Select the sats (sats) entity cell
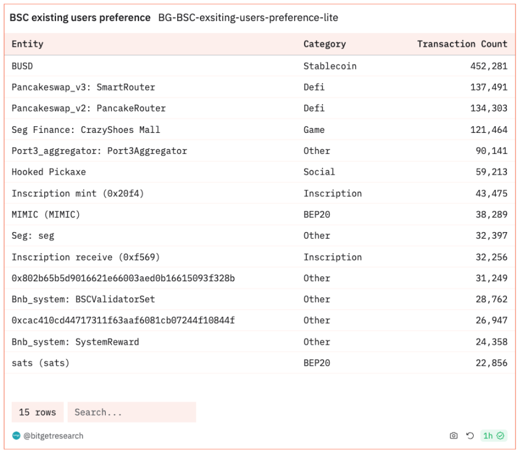The image size is (523, 453). pyautogui.click(x=41, y=363)
